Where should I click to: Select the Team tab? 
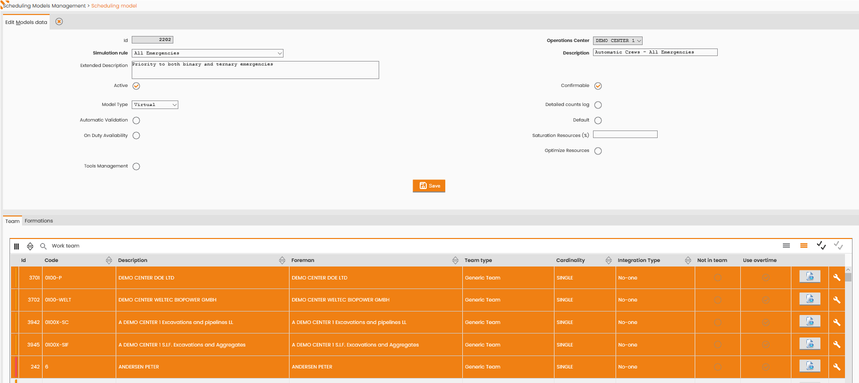click(x=13, y=221)
